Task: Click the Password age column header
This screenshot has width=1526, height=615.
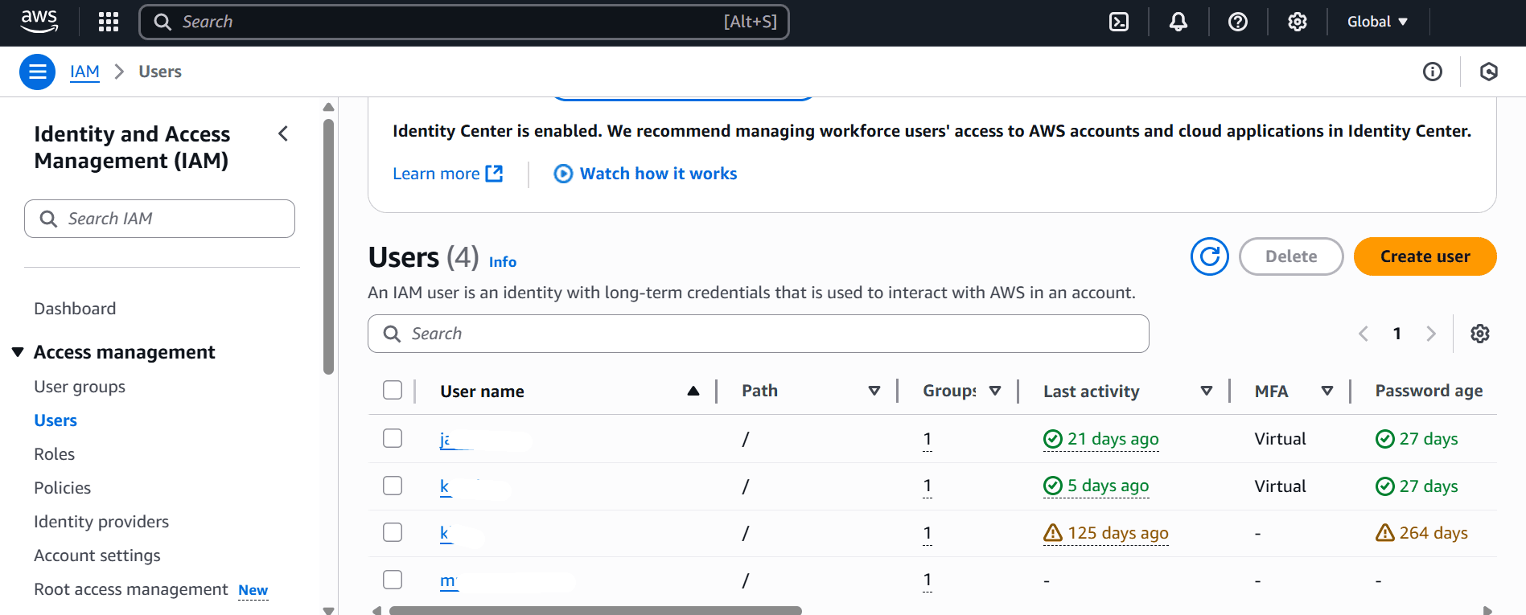Action: [x=1429, y=391]
